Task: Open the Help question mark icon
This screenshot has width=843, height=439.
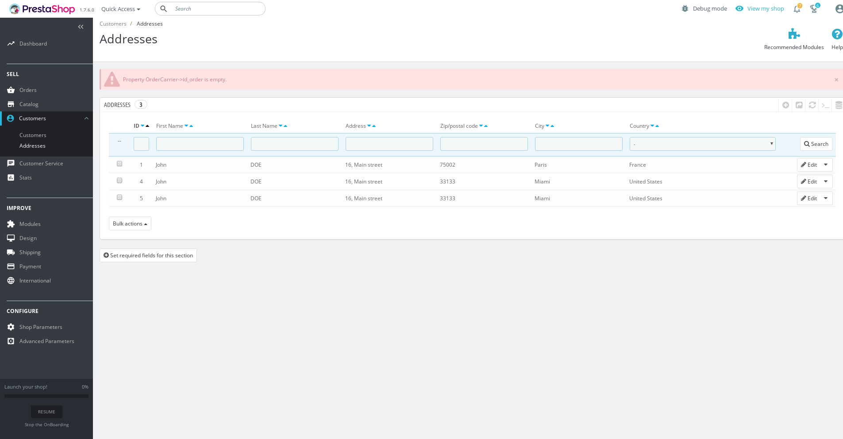Action: 837,34
